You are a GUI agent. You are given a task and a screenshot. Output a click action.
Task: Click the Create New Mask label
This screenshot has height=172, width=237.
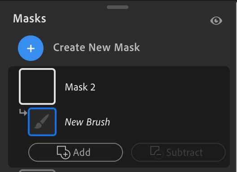pyautogui.click(x=97, y=47)
